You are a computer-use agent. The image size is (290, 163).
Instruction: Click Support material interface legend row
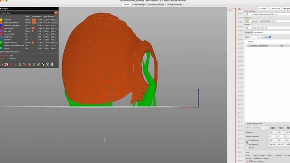[x=29, y=45]
